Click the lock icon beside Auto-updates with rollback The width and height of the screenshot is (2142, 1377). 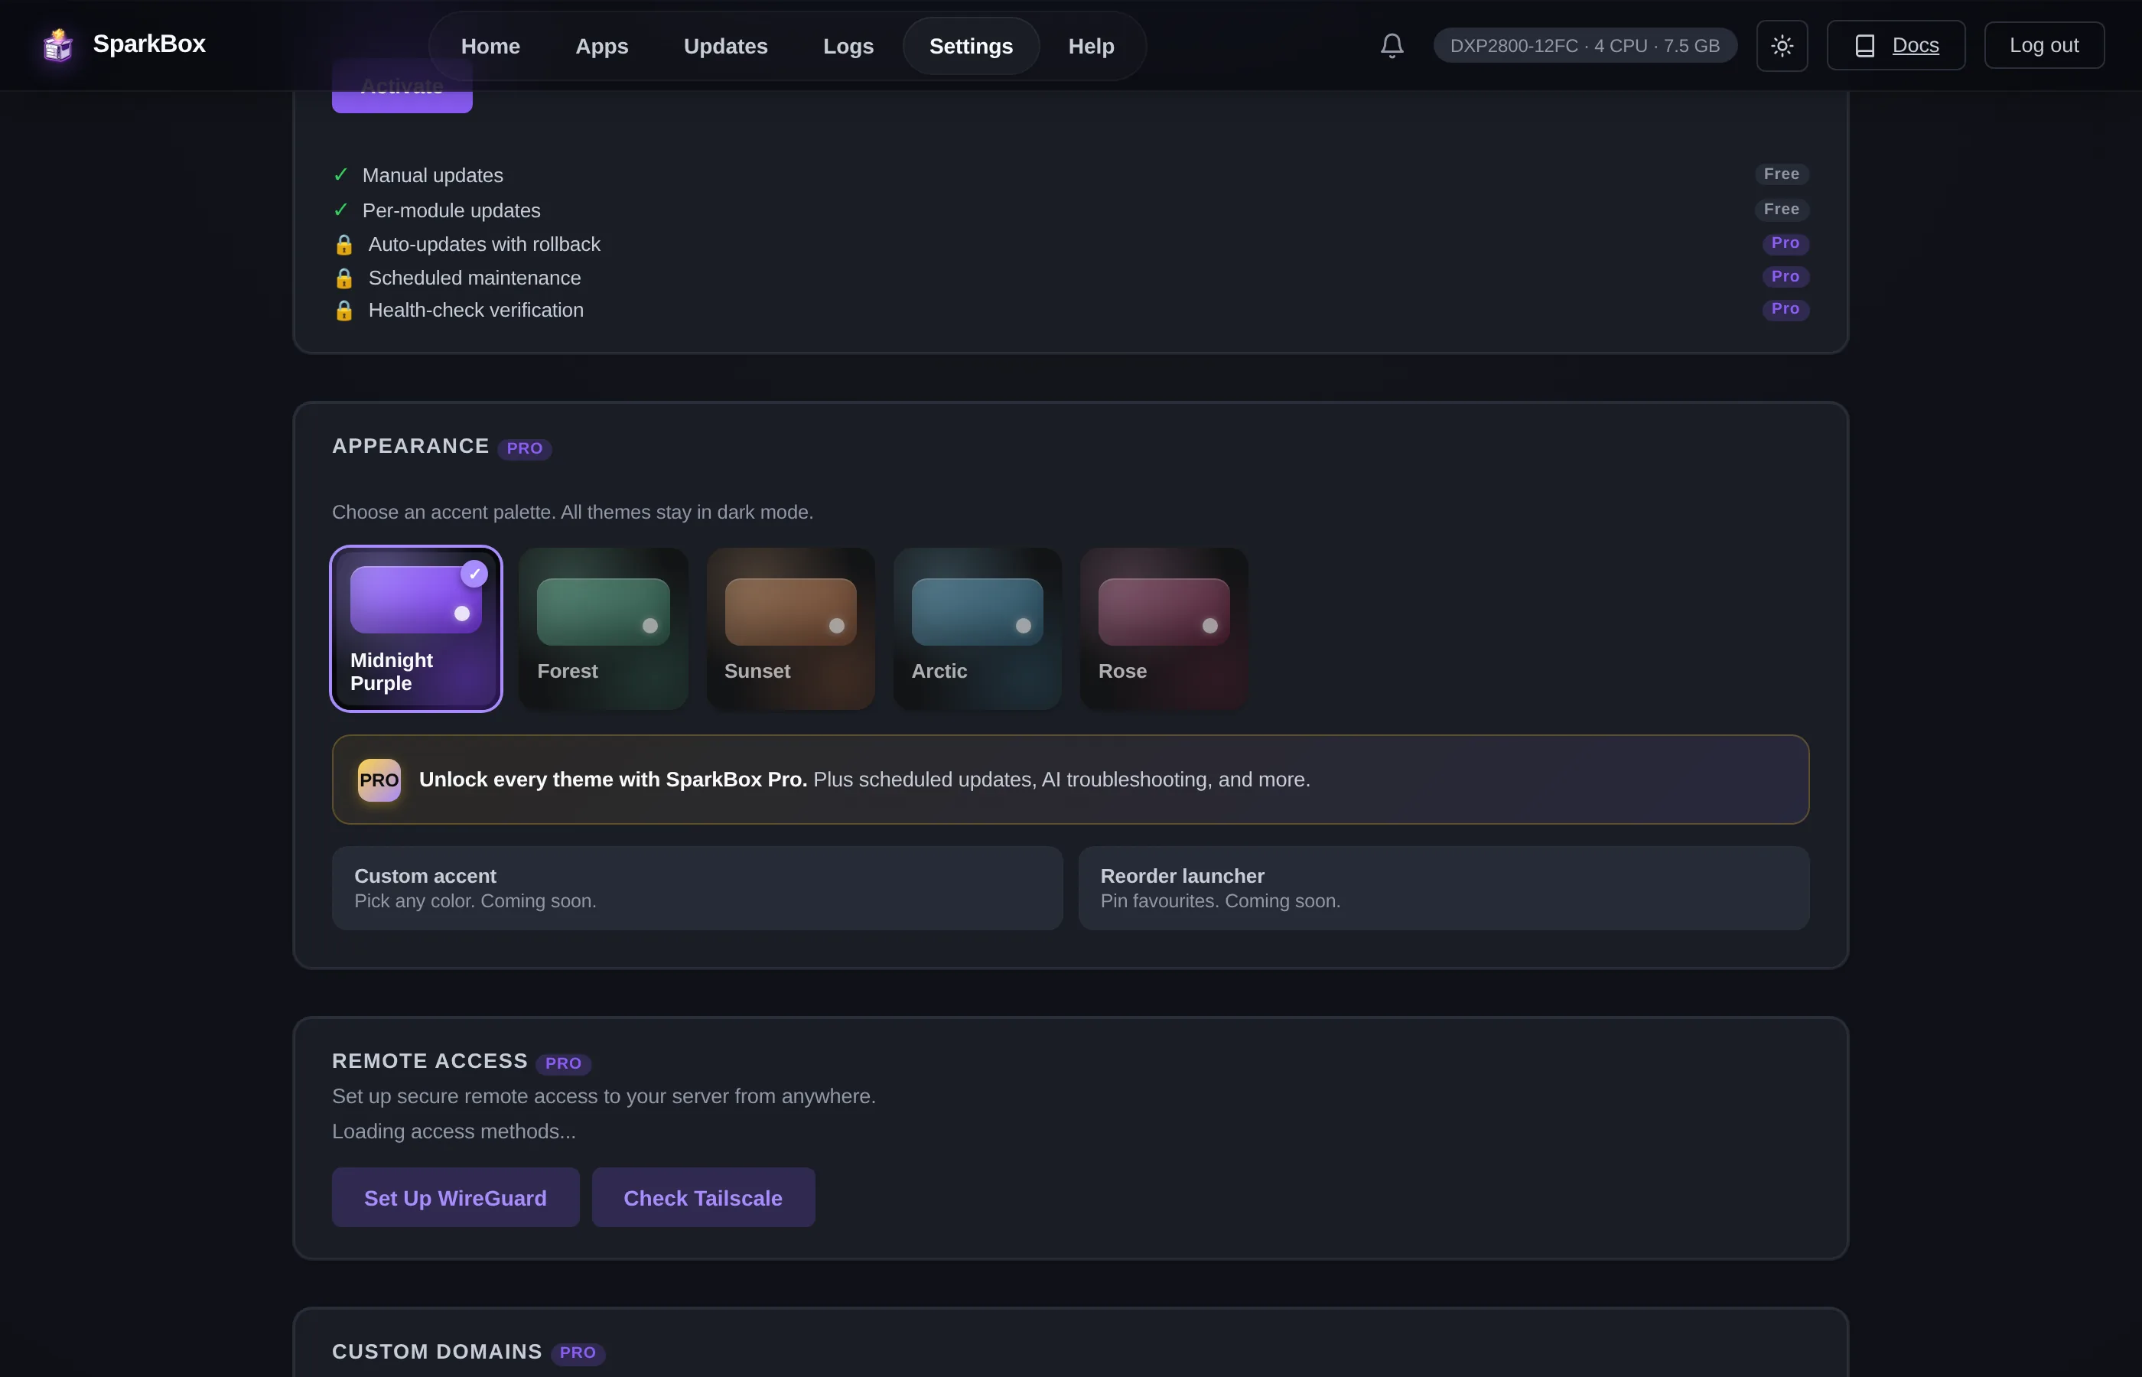point(344,245)
